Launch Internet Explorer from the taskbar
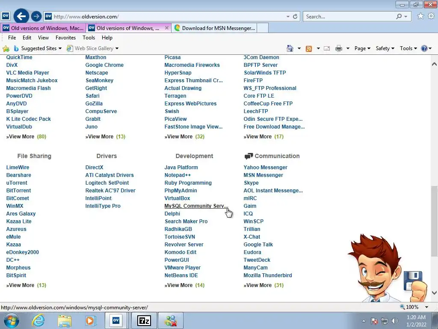Screen dimensions: 438x329 click(x=38, y=320)
